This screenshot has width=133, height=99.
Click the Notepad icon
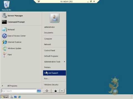(4, 29)
